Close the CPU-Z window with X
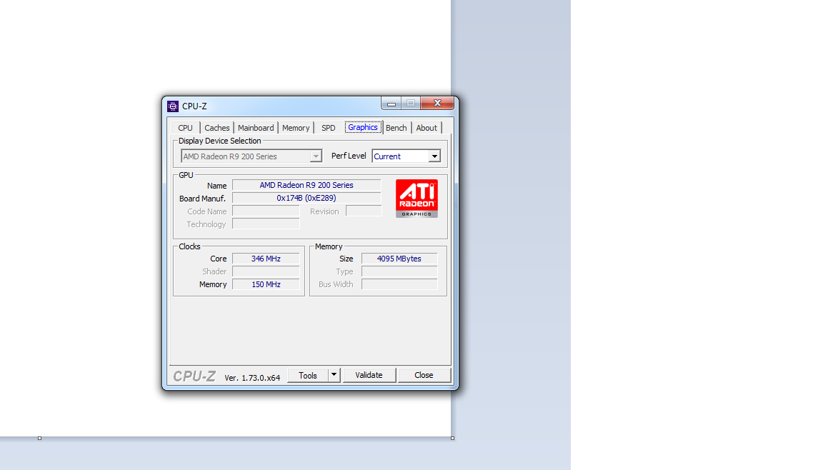This screenshot has height=470, width=823. click(437, 104)
